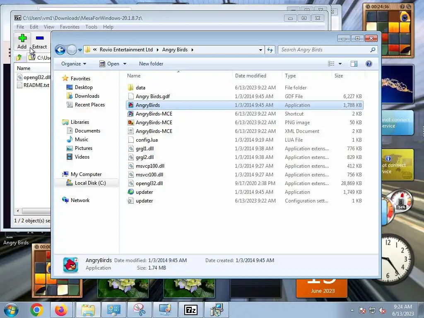Click the 7-Zip Add button
424x318 pixels.
(x=22, y=41)
